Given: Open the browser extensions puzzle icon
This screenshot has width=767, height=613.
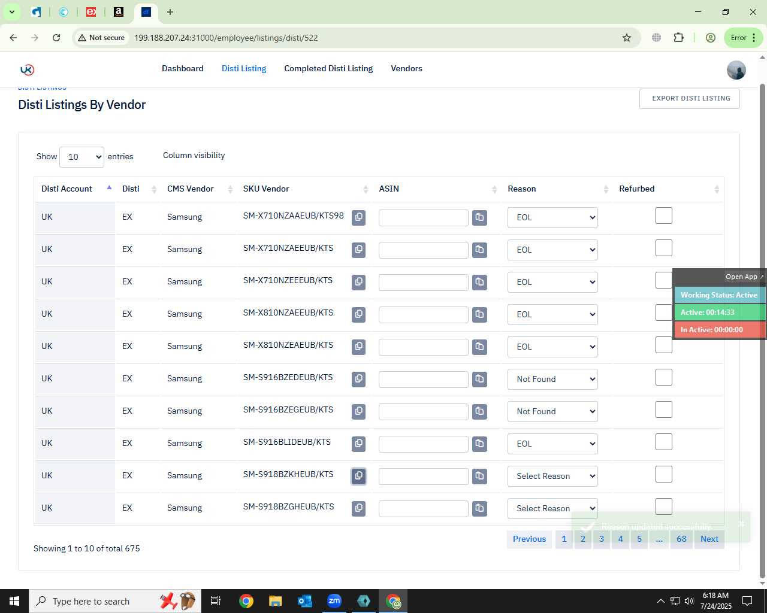Looking at the screenshot, I should click(678, 38).
